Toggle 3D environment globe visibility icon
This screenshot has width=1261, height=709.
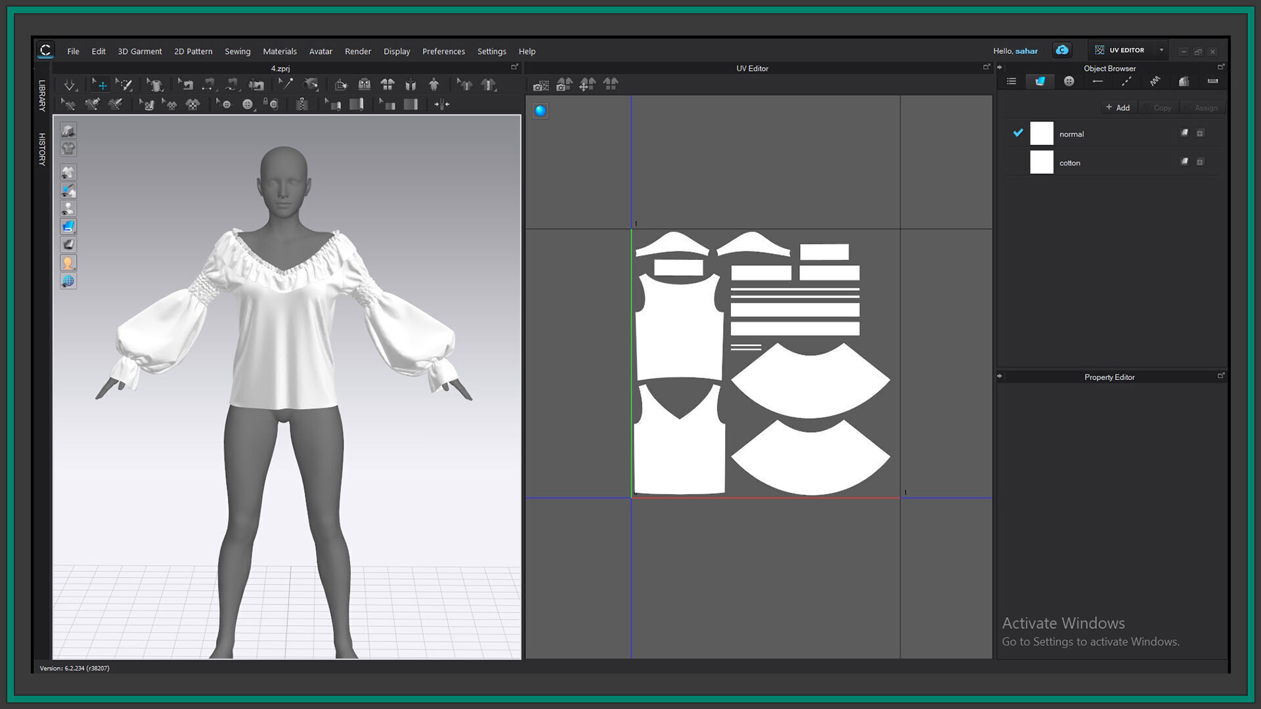pyautogui.click(x=68, y=282)
